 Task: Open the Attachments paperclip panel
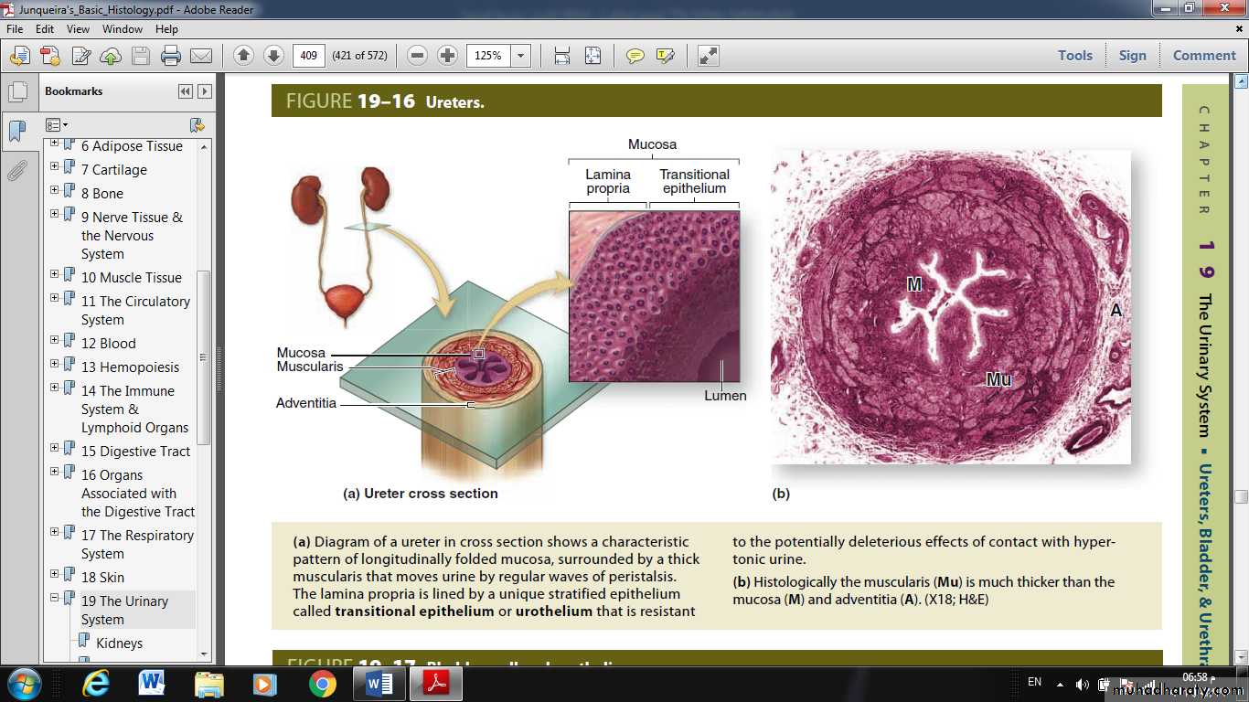[x=17, y=170]
